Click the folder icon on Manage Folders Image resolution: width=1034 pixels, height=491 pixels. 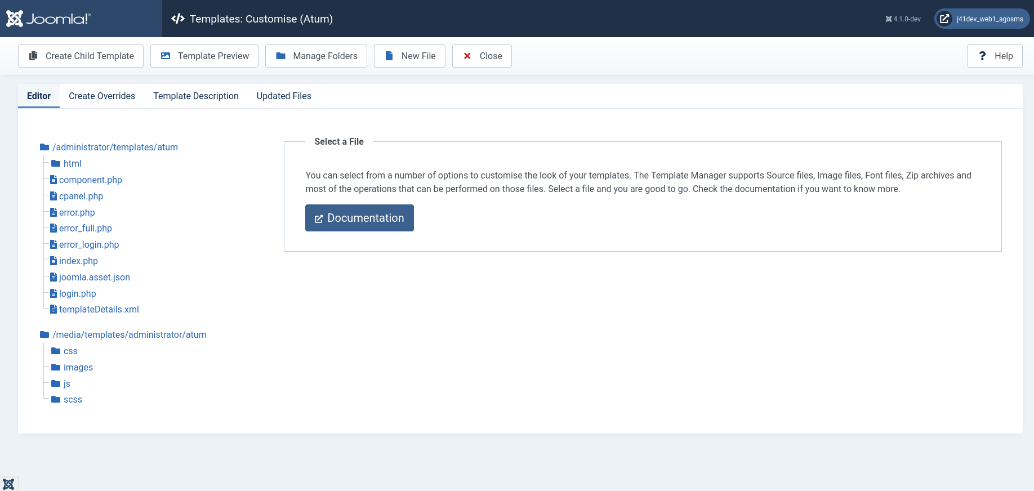click(x=280, y=56)
